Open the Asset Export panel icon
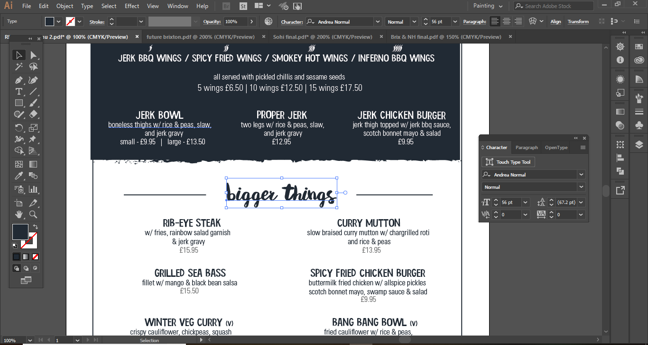The width and height of the screenshot is (648, 345). [x=620, y=190]
